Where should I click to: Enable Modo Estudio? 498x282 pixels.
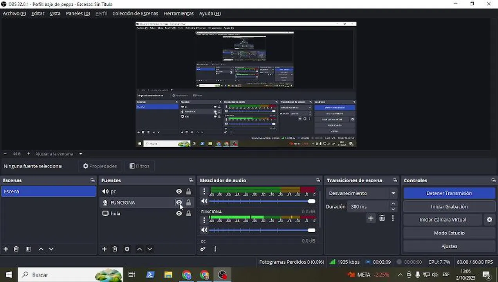449,233
